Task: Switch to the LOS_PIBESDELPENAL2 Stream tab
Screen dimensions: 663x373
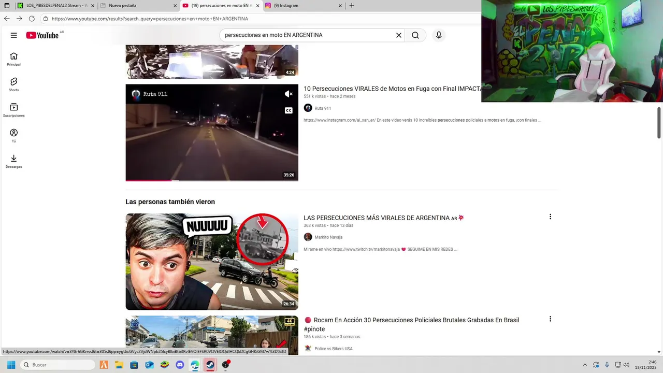Action: point(55,6)
